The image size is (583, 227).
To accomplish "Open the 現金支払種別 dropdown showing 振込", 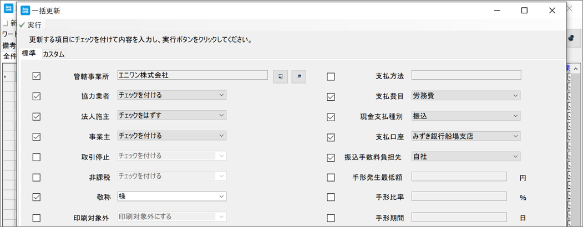I will pyautogui.click(x=466, y=116).
